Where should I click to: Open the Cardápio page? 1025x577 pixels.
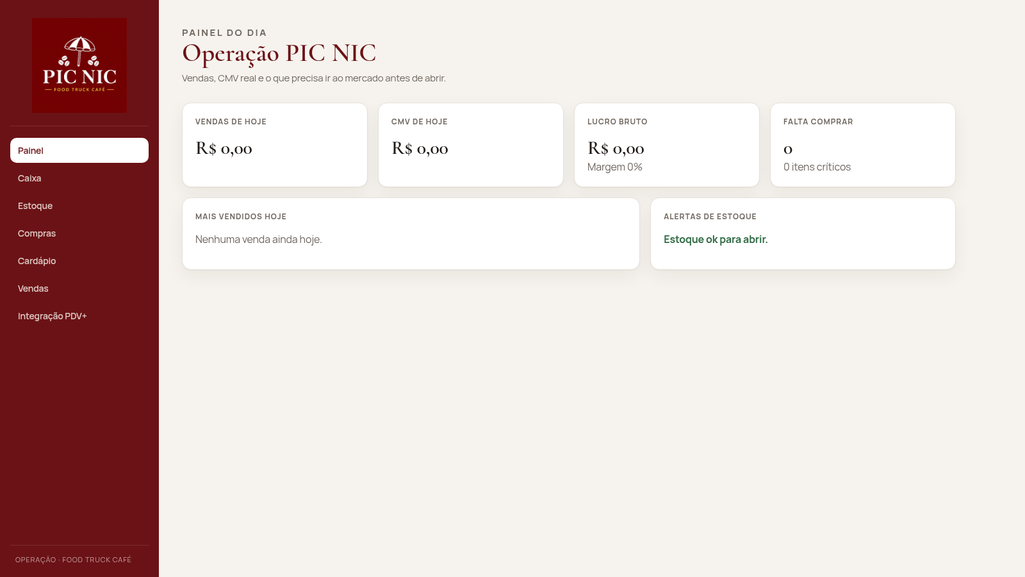point(79,261)
